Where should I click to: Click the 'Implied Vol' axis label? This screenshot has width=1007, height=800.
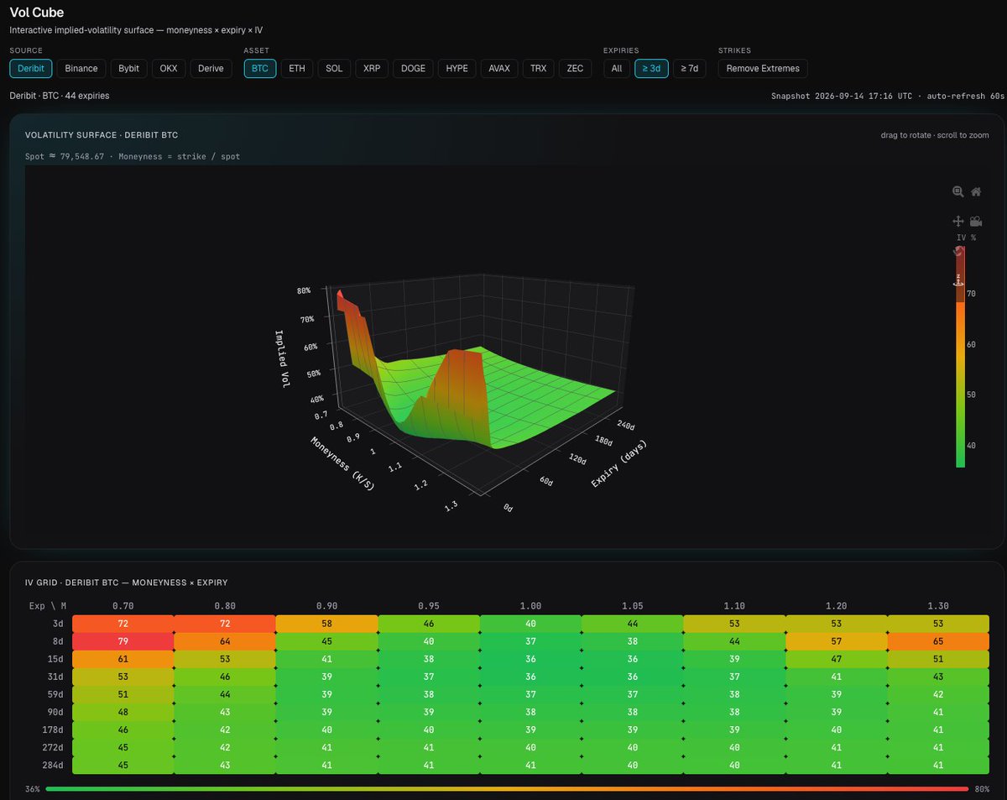tap(281, 358)
